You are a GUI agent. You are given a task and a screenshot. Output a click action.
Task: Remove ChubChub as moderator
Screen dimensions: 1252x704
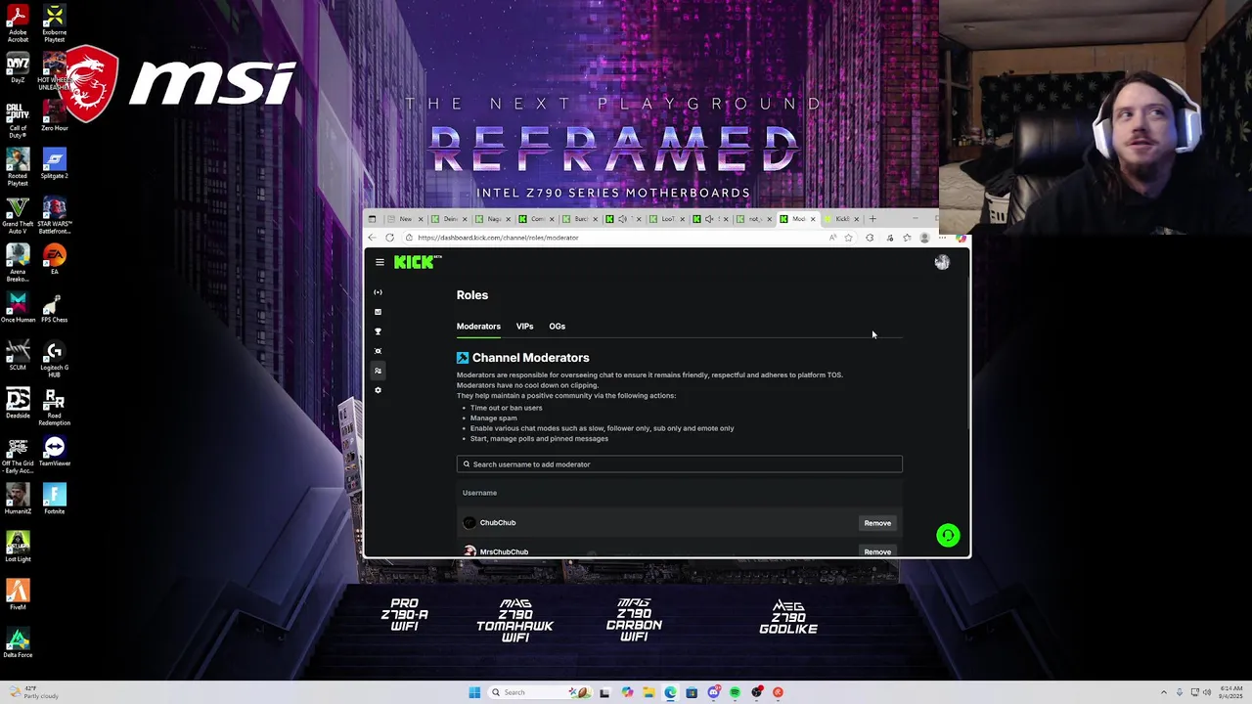(877, 523)
